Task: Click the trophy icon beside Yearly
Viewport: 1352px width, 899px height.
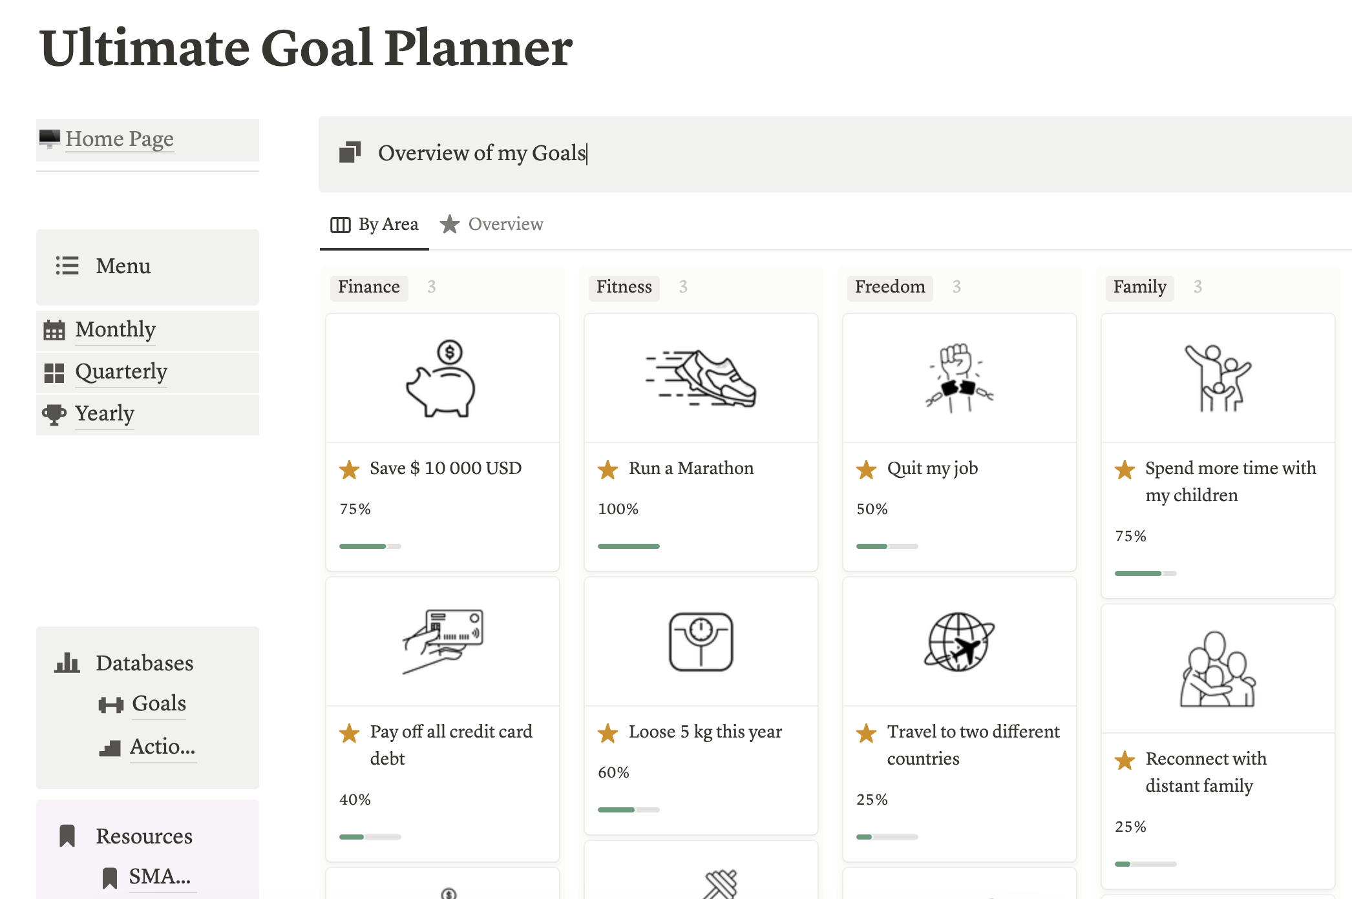Action: tap(54, 414)
